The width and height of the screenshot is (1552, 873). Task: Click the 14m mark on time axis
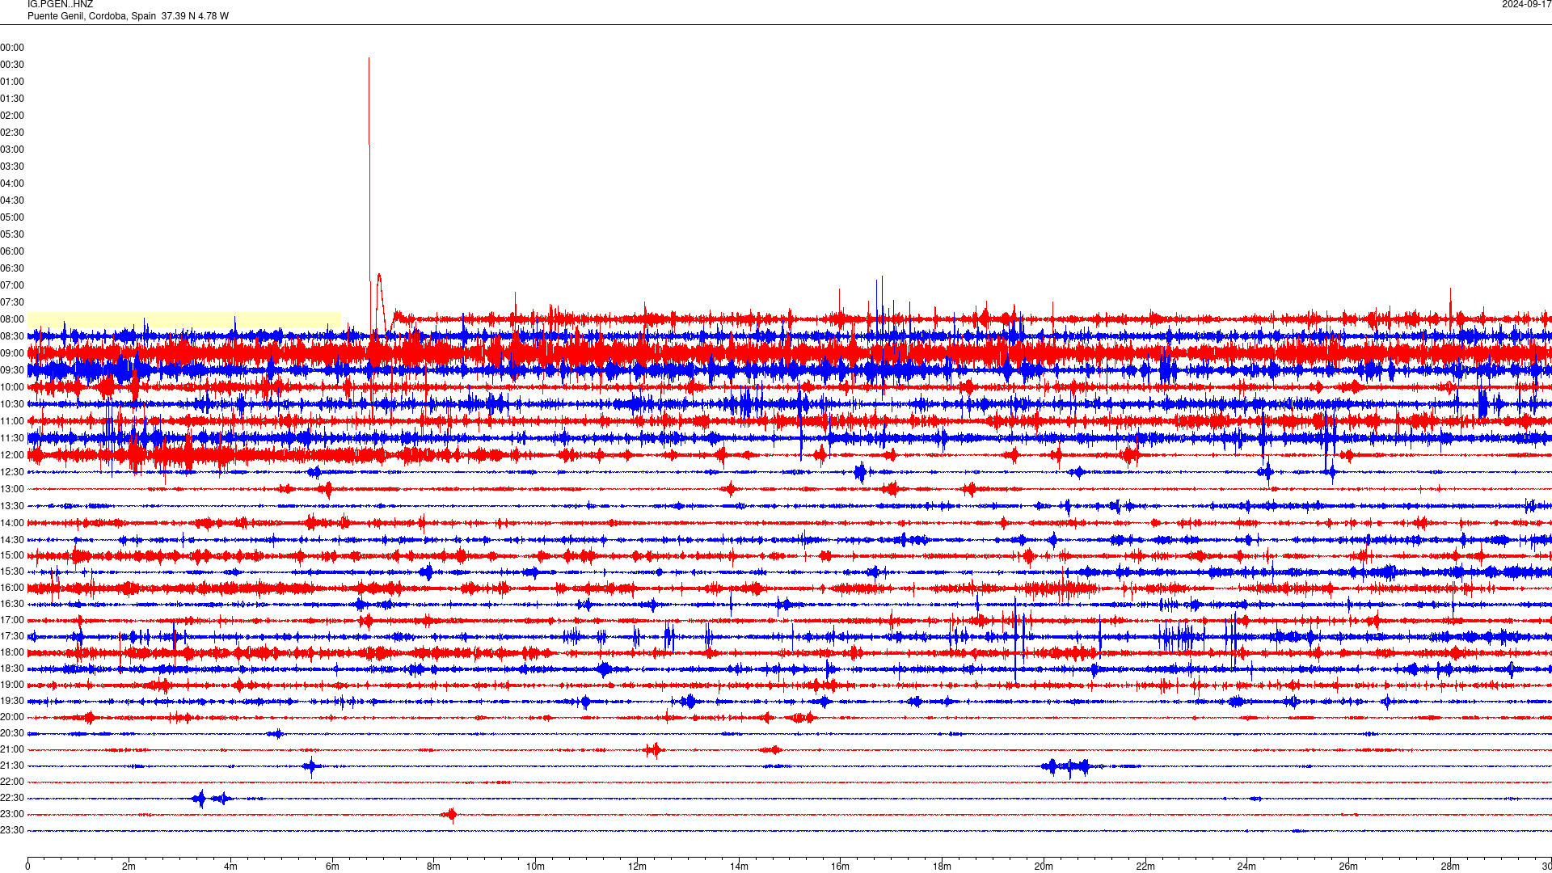[739, 867]
